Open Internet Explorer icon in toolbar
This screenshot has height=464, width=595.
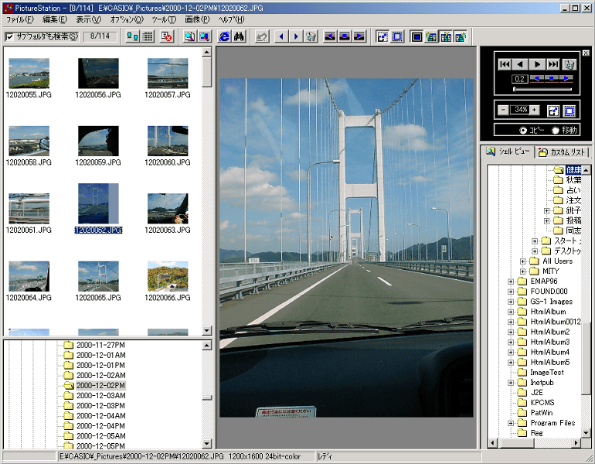[225, 36]
